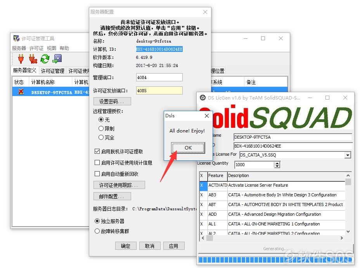
Task: Toggle the X mark of ACTIVATI feature row
Action: point(202,185)
